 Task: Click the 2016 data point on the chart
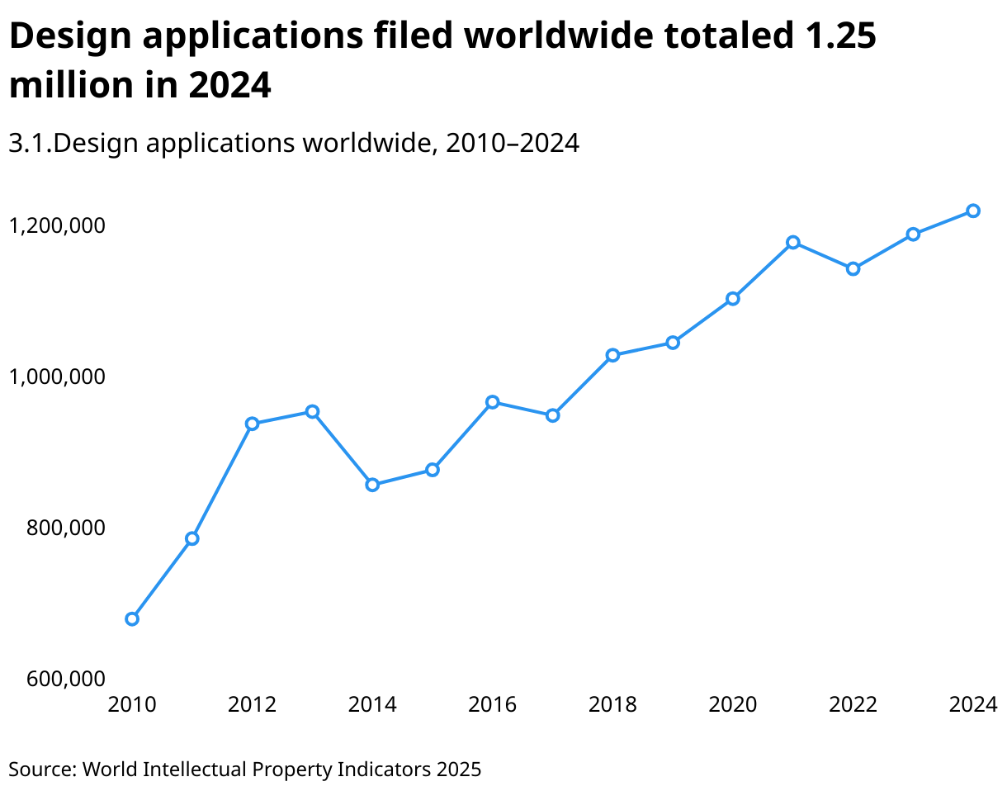tap(493, 402)
